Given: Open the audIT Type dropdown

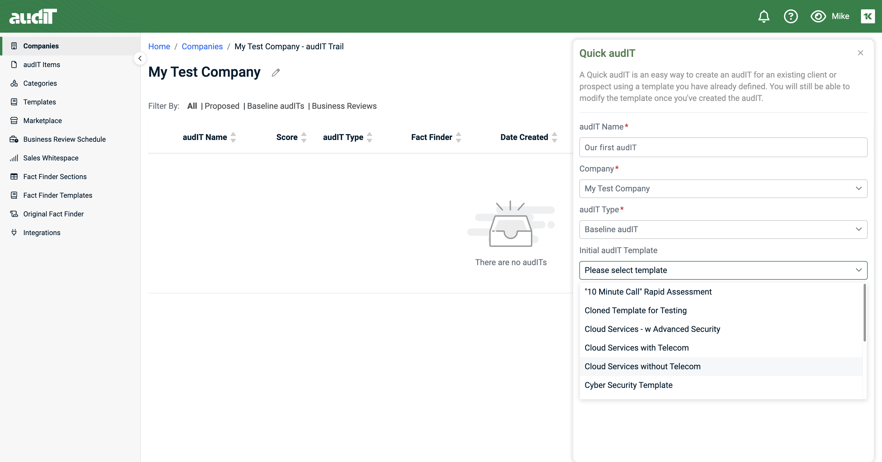Looking at the screenshot, I should click(x=723, y=229).
